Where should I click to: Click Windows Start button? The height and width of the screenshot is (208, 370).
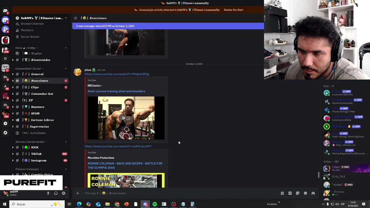(x=5, y=204)
